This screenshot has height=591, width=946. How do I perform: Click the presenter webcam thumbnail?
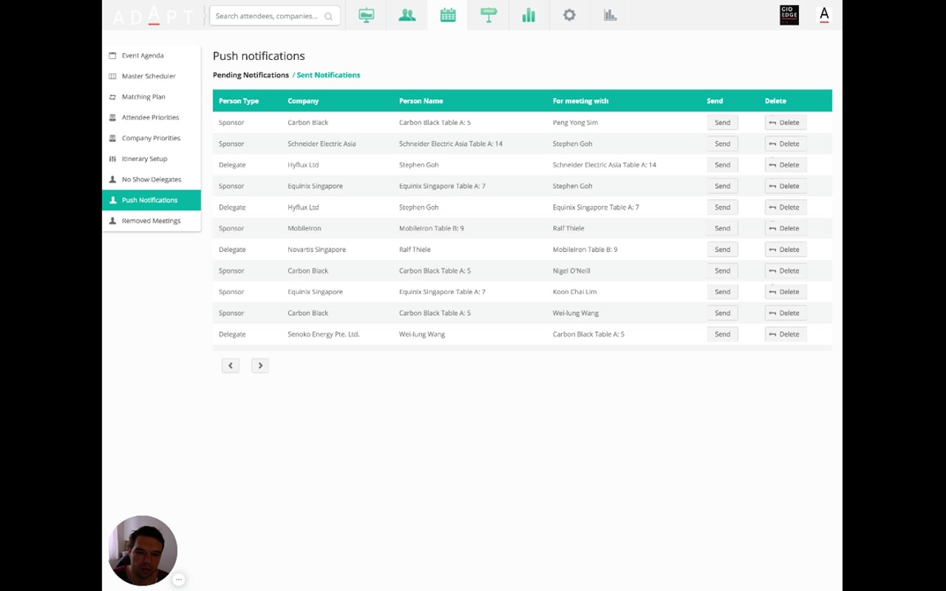pos(143,550)
